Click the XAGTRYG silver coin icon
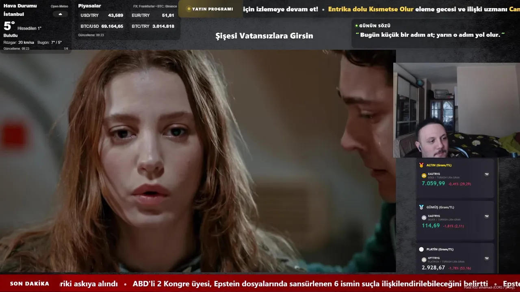 tap(424, 218)
